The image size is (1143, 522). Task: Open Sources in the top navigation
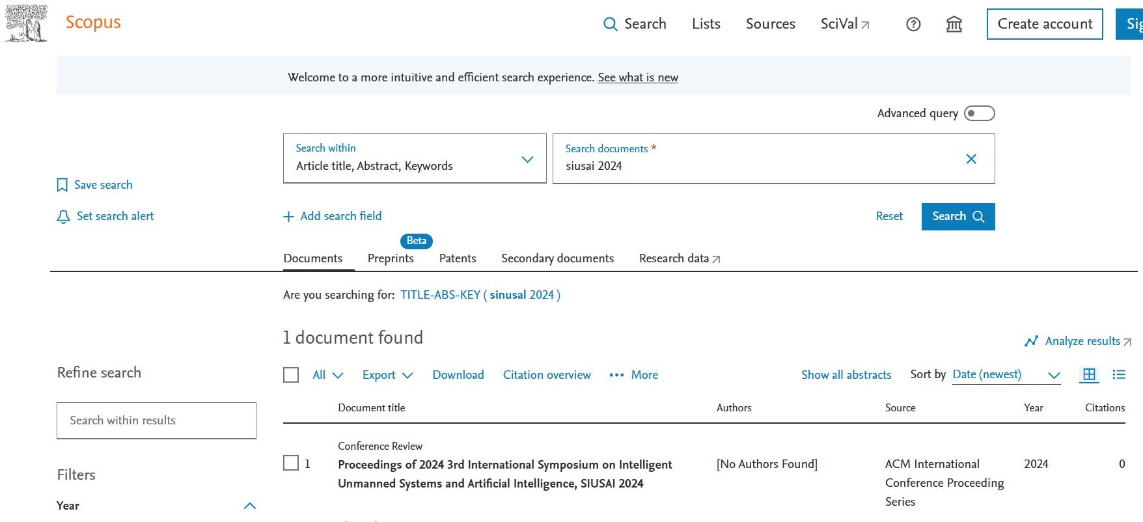771,24
